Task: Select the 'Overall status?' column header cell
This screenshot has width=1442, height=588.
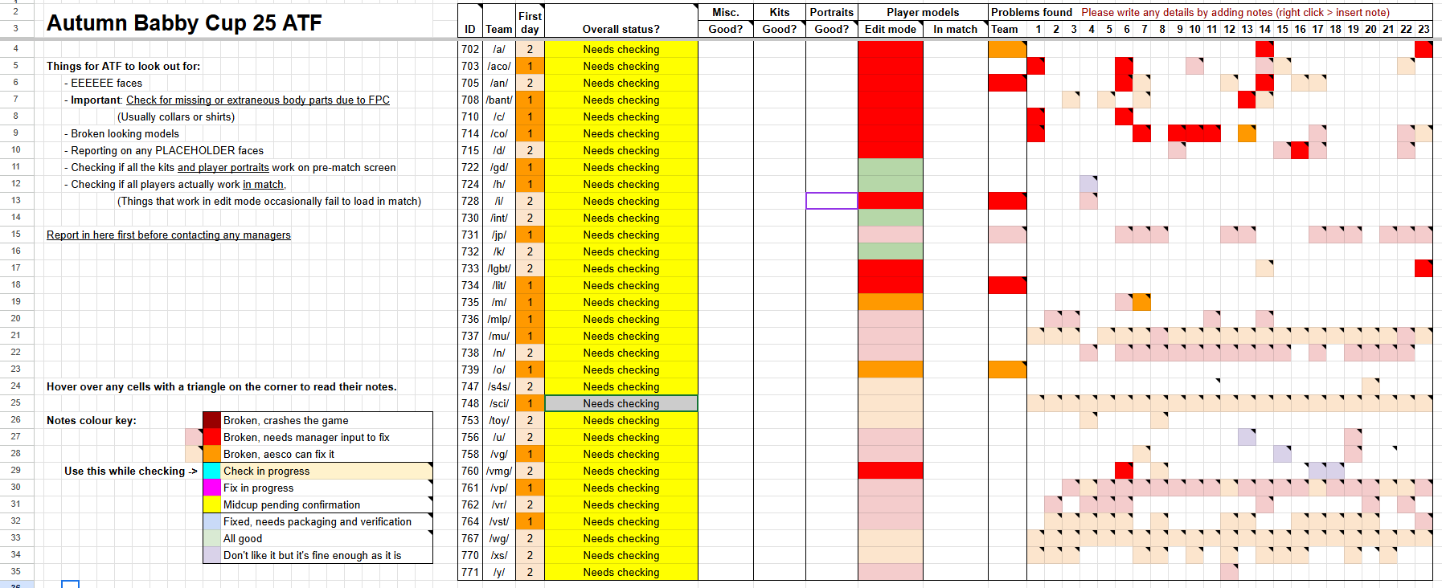Action: (621, 21)
